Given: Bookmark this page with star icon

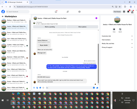Looking at the screenshot, I should click(120, 7).
